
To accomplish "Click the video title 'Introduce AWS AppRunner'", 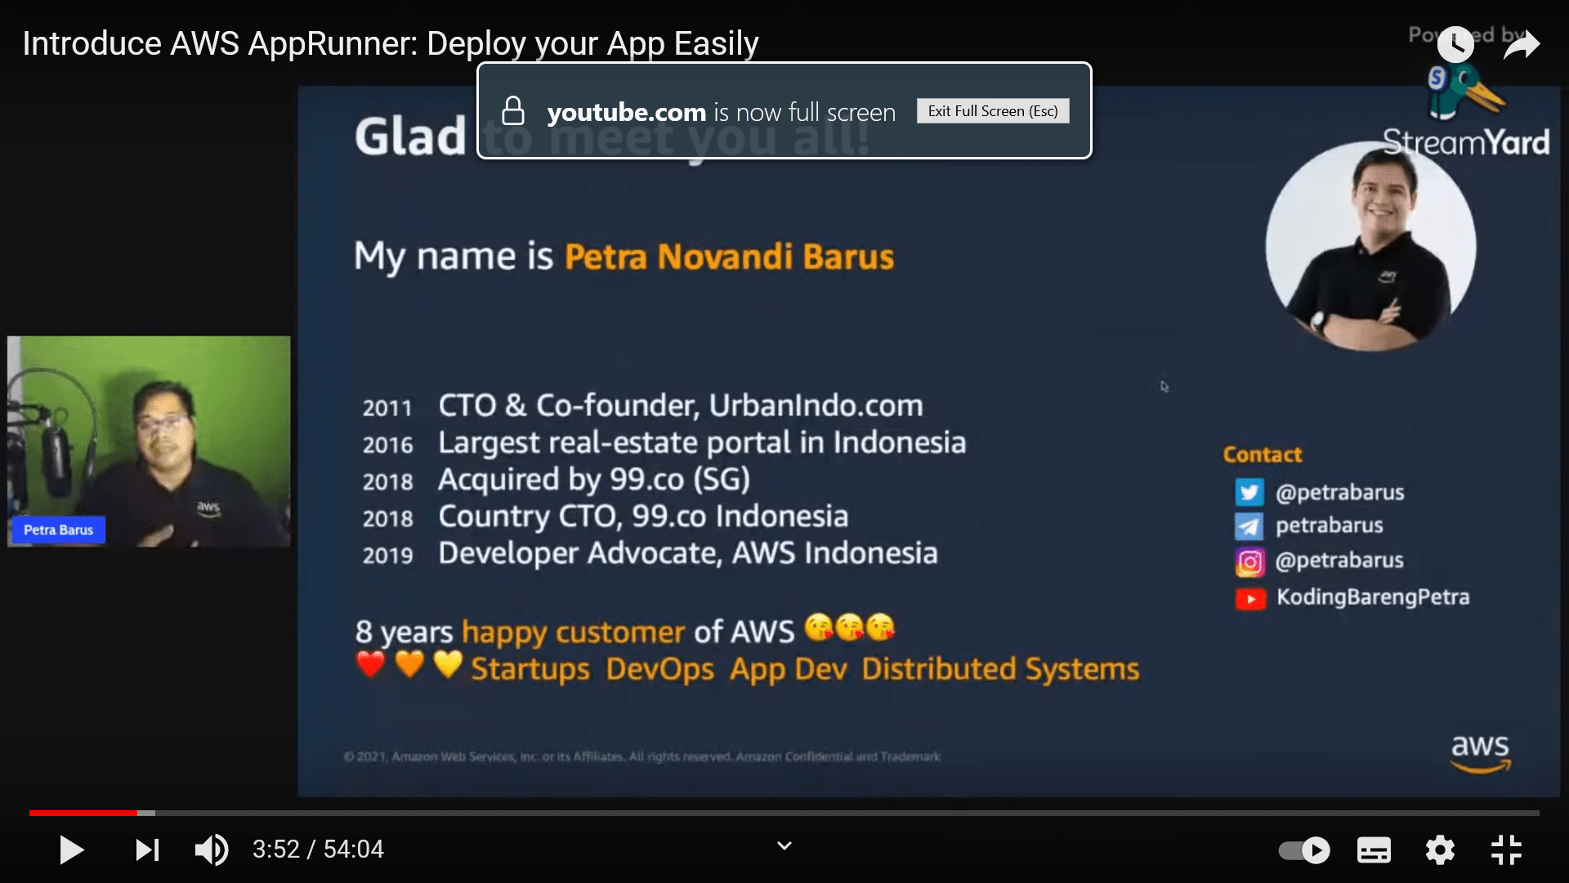I will pos(391,43).
